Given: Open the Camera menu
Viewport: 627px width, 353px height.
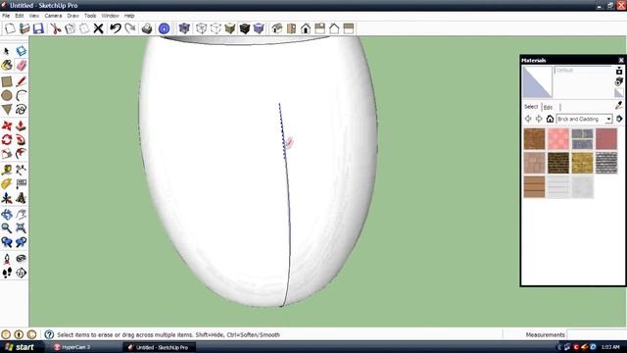Looking at the screenshot, I should (53, 16).
